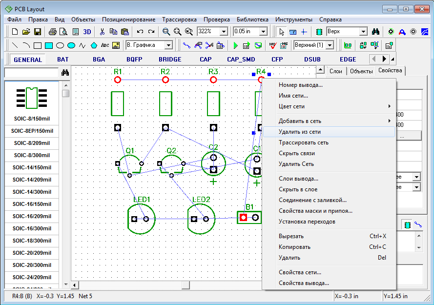Viewport: 434px width, 305px height.
Task: Open print preview from the toolbar
Action: 63,32
